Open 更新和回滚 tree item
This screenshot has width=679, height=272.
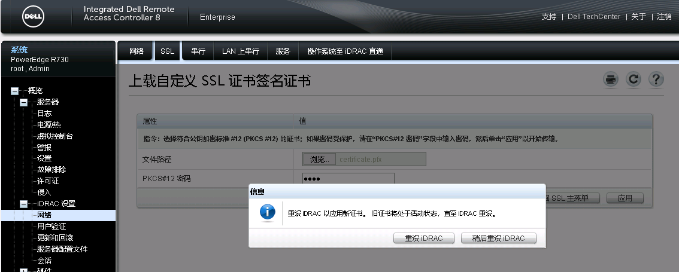pyautogui.click(x=55, y=238)
